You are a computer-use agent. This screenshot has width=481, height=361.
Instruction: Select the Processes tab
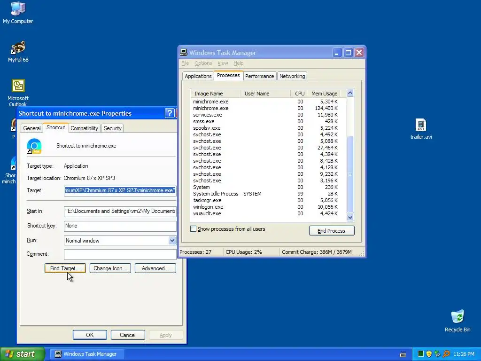coord(228,75)
